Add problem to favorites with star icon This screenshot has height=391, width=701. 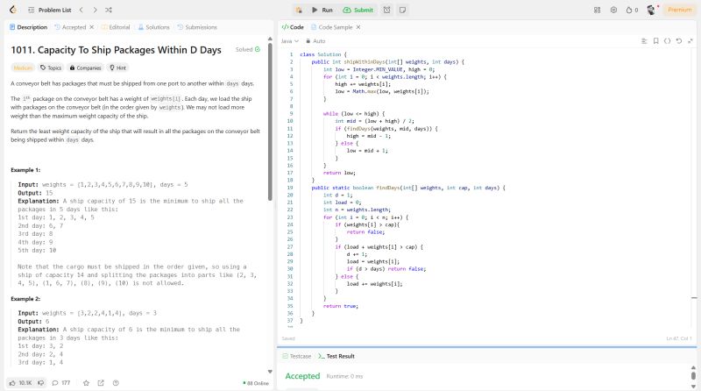coord(86,382)
